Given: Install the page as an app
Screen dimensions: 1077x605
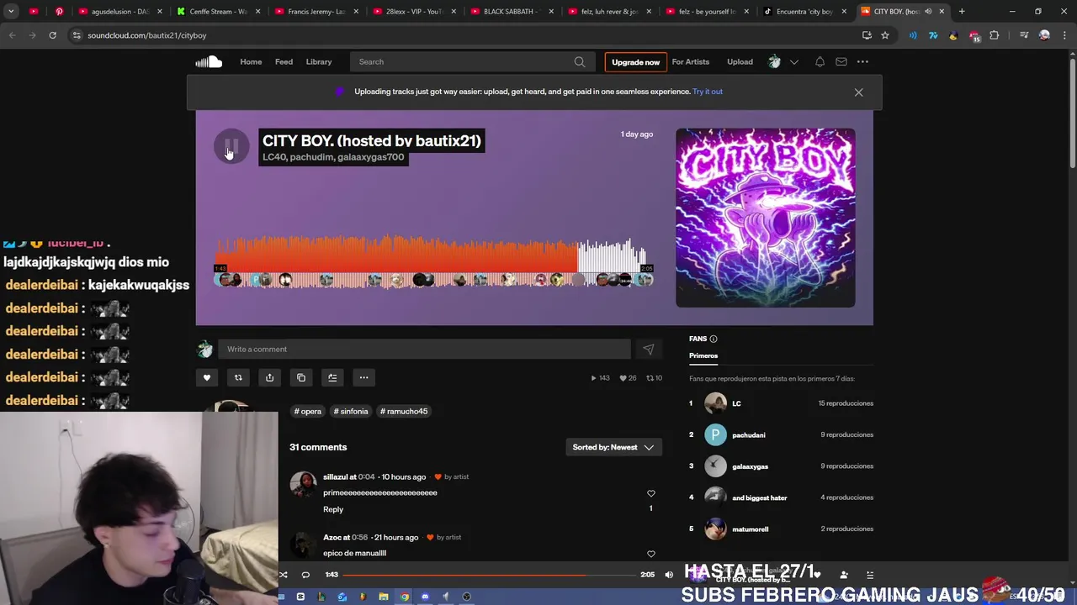Looking at the screenshot, I should (867, 35).
